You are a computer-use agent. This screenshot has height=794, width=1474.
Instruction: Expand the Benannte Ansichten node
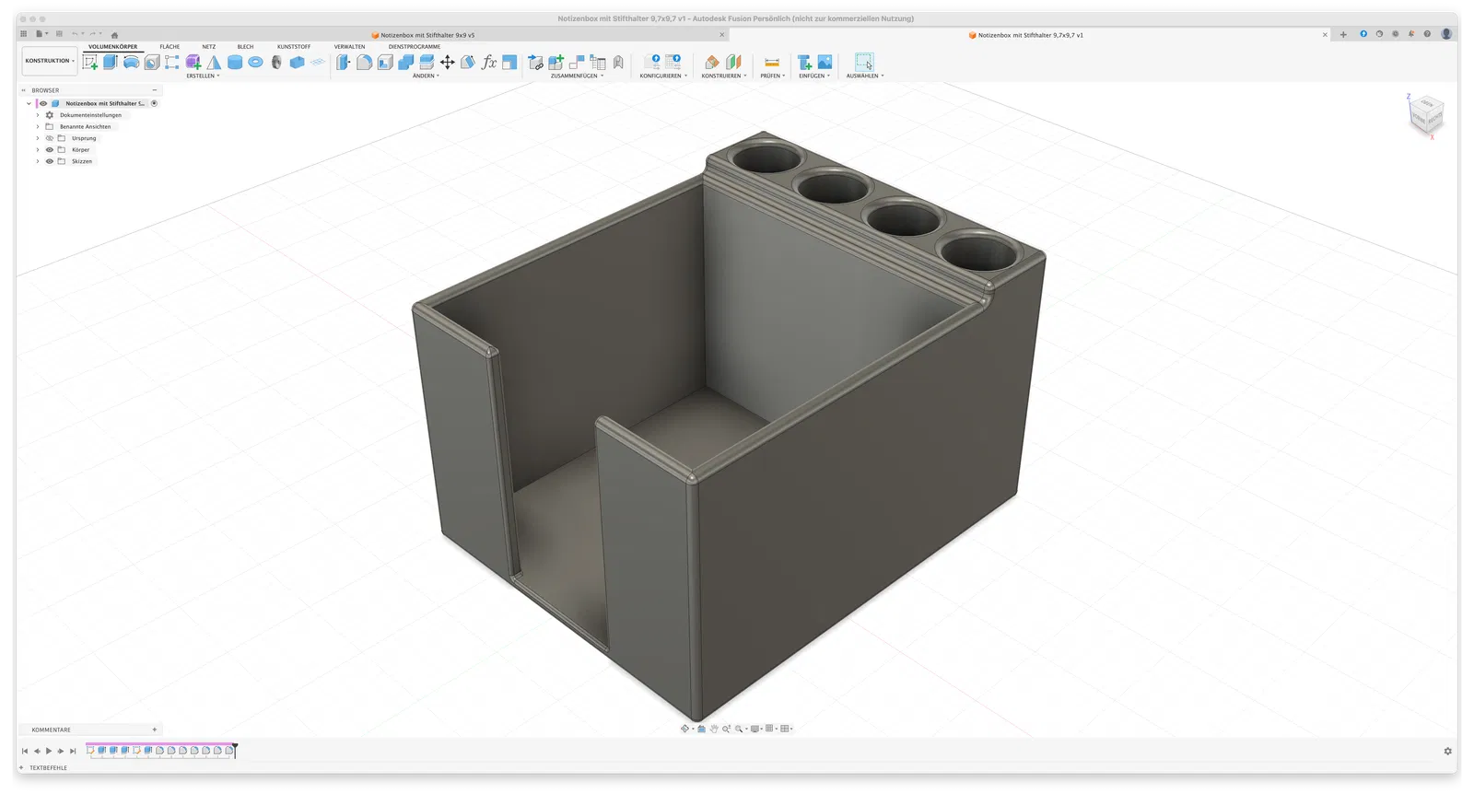click(38, 126)
